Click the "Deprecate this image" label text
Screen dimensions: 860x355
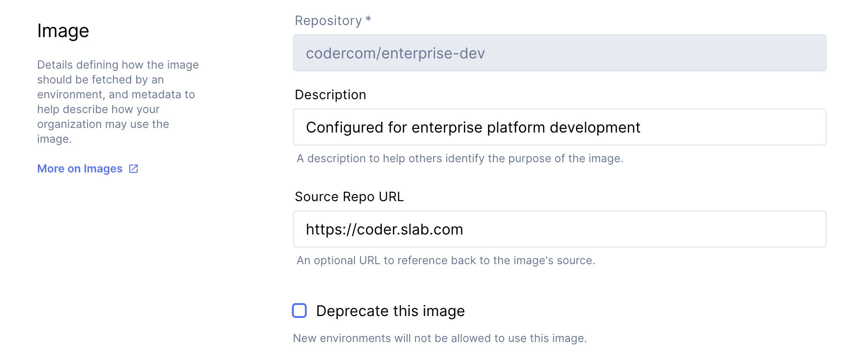click(390, 311)
